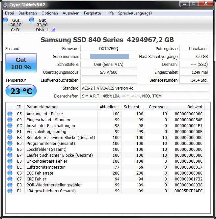This screenshot has height=219, width=216.
Task: Switch to the C: D: drive at 38 °C
Action: (16, 25)
